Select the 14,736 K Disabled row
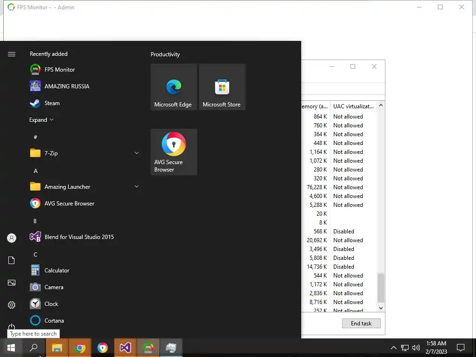Image resolution: width=476 pixels, height=357 pixels. tap(339, 266)
